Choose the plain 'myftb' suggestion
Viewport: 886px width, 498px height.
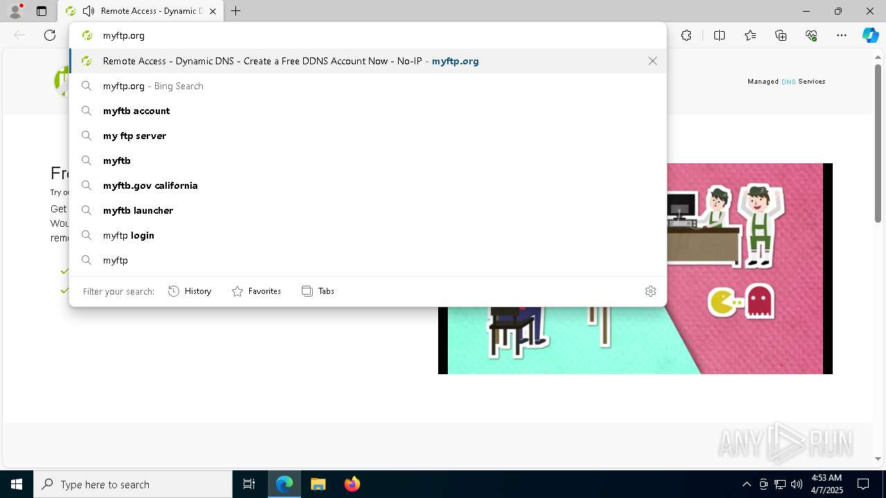pos(368,160)
